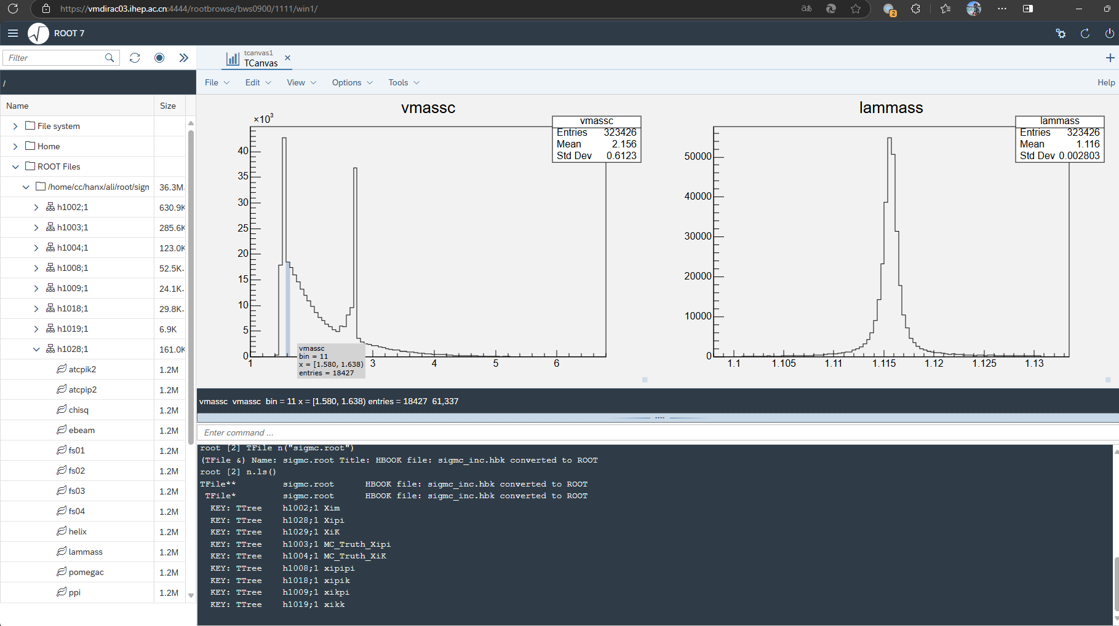The height and width of the screenshot is (626, 1119).
Task: Expand the h1002;1 tree node
Action: 36,207
